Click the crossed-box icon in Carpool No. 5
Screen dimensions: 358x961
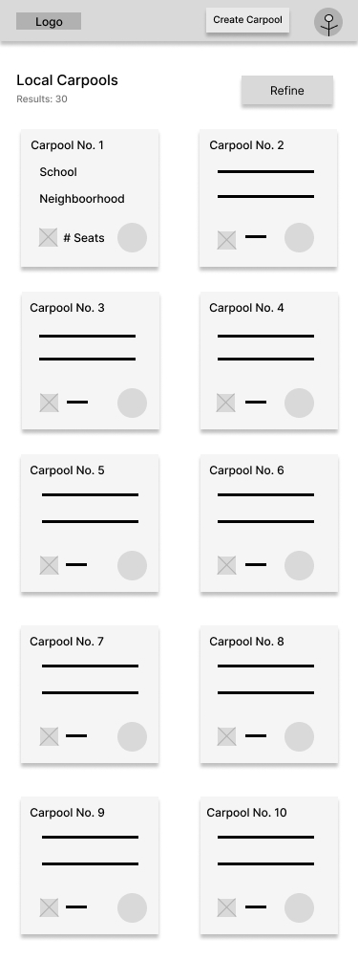[49, 565]
